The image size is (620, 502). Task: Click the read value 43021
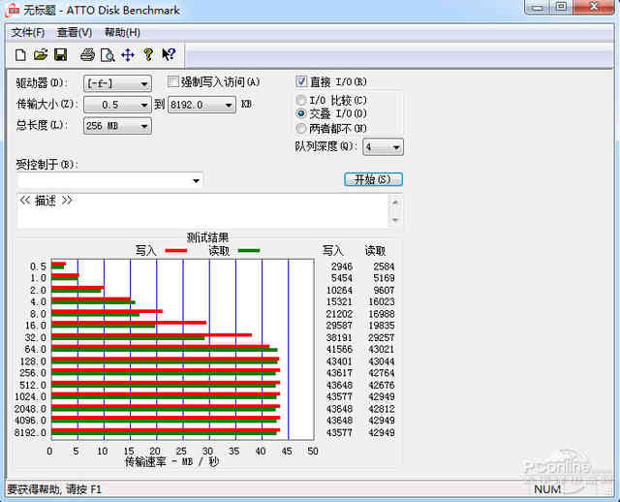[x=381, y=349]
